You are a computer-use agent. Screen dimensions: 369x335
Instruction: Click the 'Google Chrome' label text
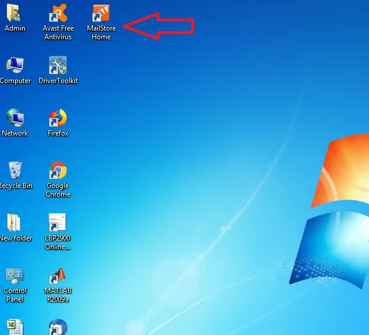58,190
